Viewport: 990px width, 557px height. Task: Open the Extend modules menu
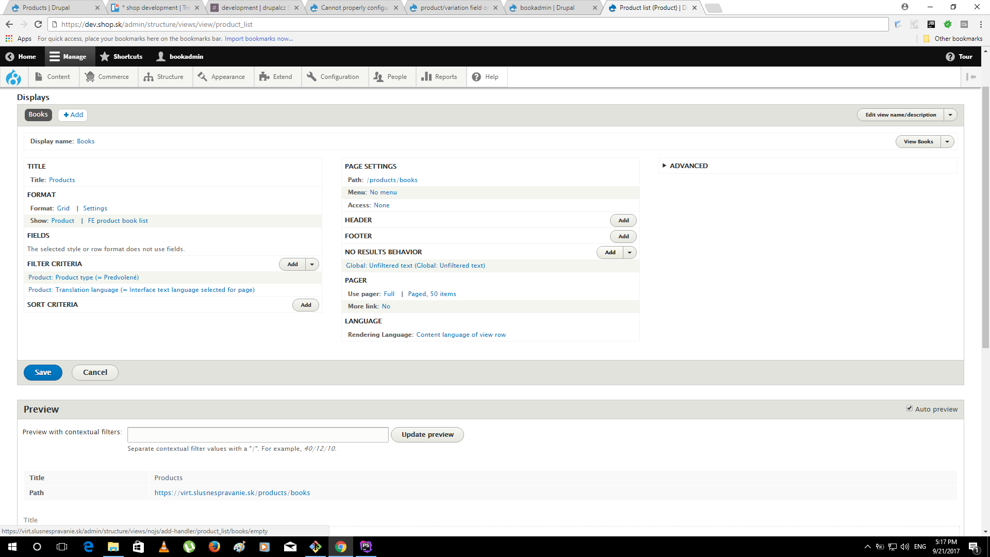[x=277, y=76]
